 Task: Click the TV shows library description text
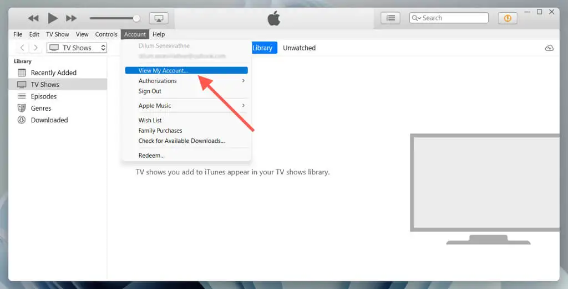232,172
